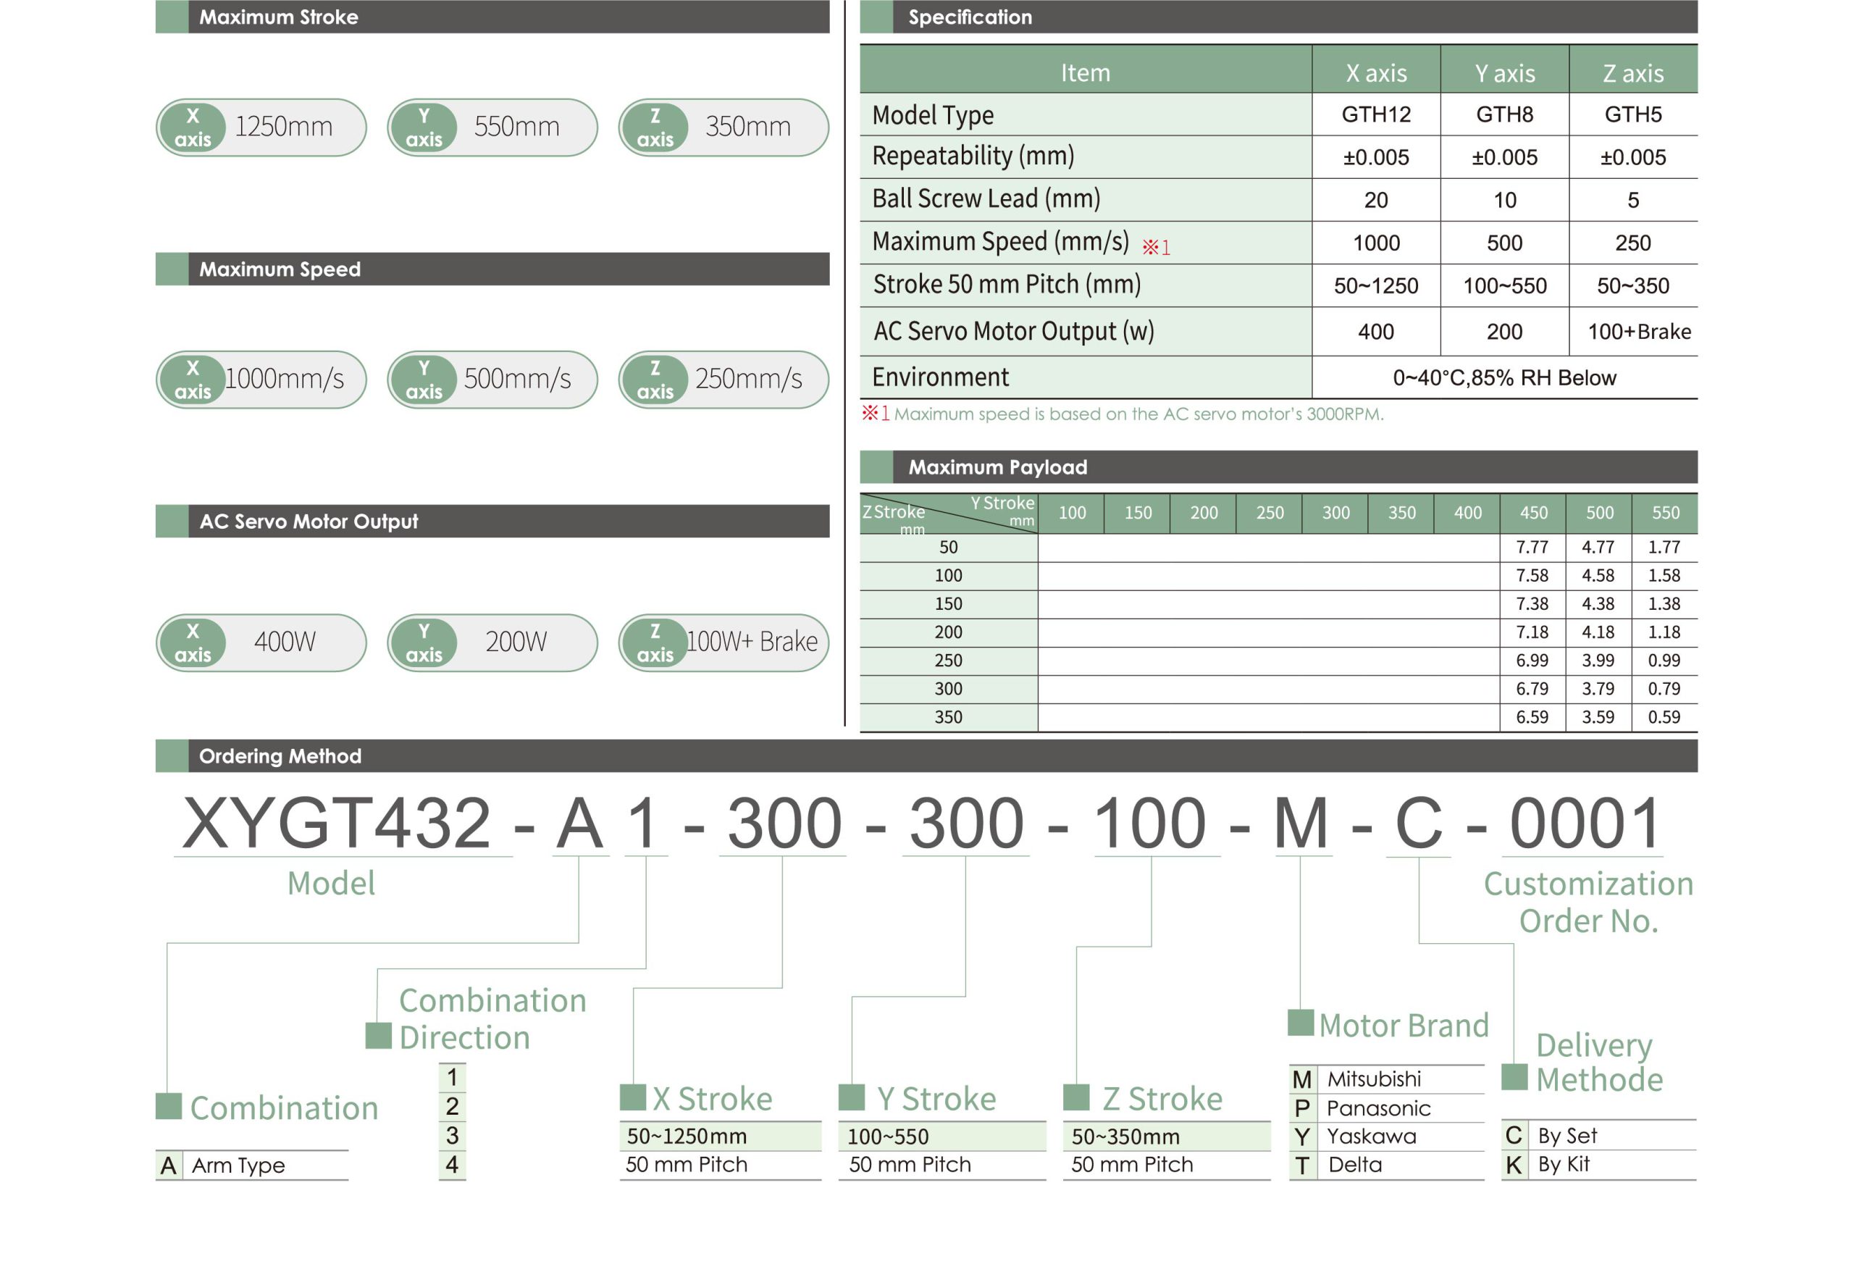The width and height of the screenshot is (1854, 1277).
Task: Click the X axis badge under Maximum Stroke
Action: (x=193, y=127)
